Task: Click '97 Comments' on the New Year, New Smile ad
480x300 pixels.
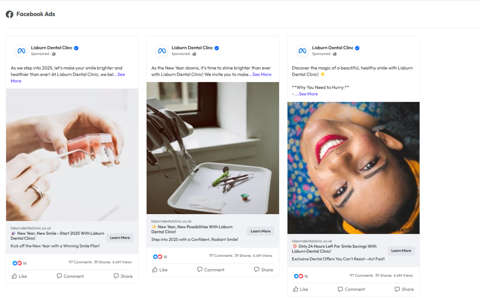Action: (80, 262)
